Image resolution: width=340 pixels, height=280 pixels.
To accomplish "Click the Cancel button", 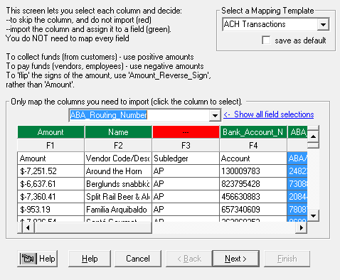I will pos(138,259).
